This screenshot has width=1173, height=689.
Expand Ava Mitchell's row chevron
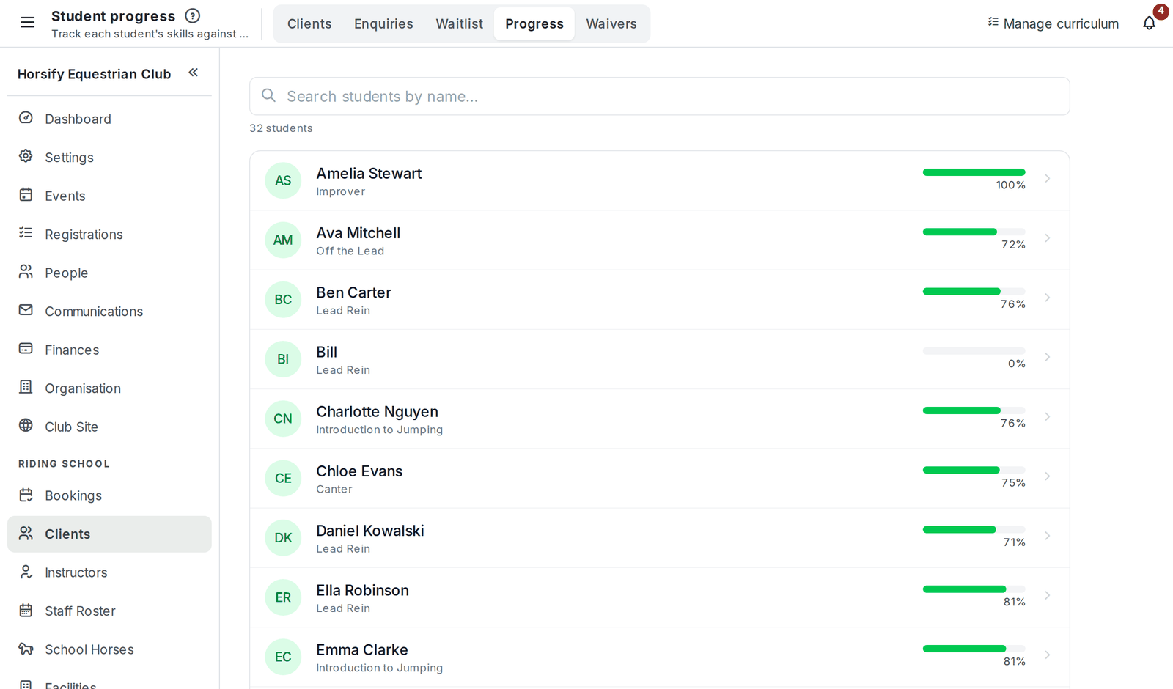[x=1048, y=238]
